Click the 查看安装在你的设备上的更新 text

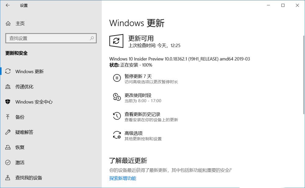tap(151, 120)
